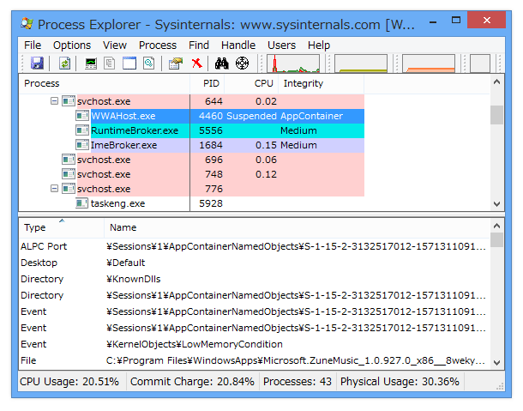Sort by the CPU column header
The height and width of the screenshot is (411, 523).
pos(251,83)
